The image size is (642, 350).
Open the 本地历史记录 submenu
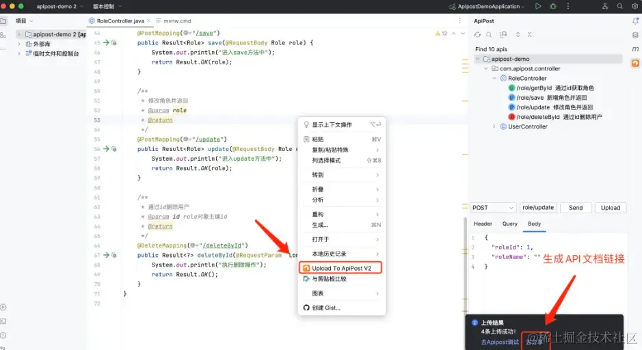pos(342,254)
